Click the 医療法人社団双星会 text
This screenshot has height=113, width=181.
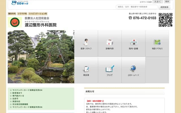tap(37, 18)
